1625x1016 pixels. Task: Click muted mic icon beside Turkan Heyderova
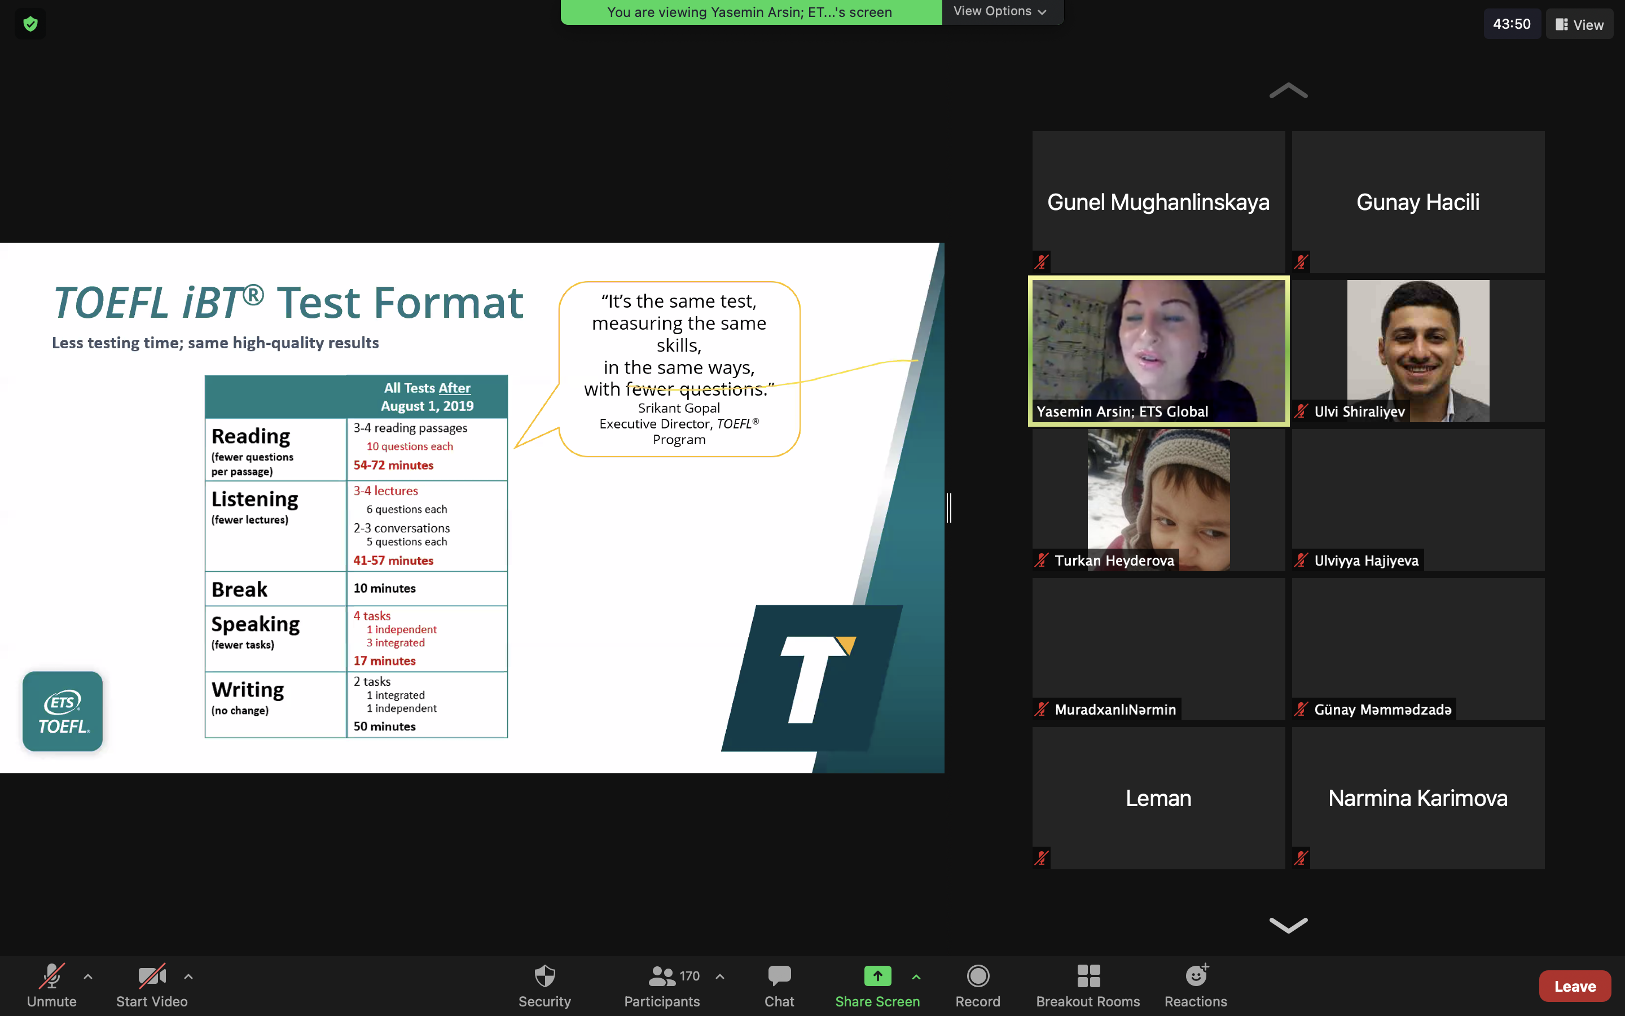(1042, 560)
